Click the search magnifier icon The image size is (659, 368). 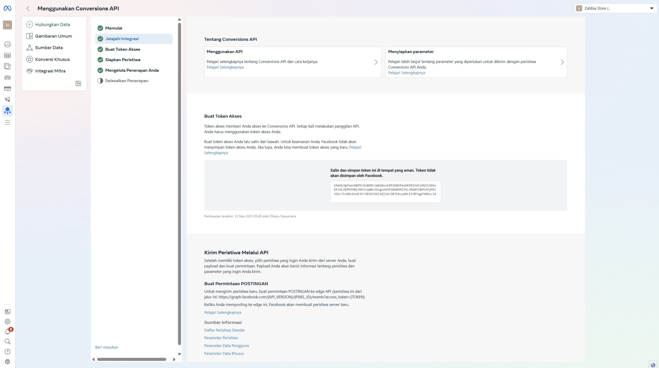[7, 341]
